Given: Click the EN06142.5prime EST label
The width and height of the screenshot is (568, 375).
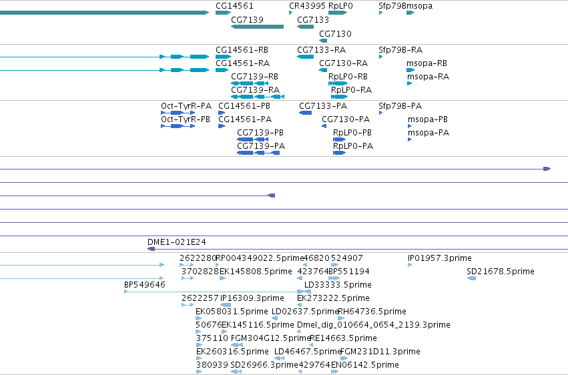Looking at the screenshot, I should click(365, 364).
